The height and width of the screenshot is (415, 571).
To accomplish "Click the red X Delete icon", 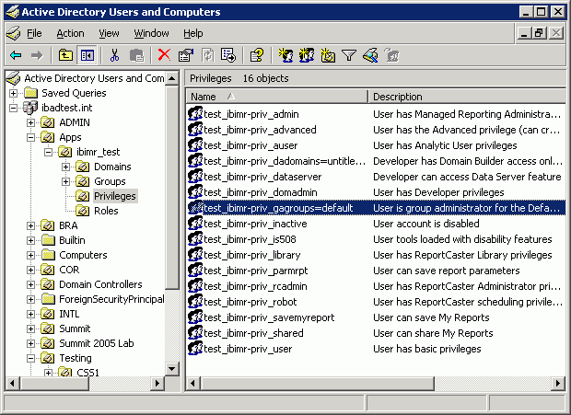I will (x=164, y=55).
